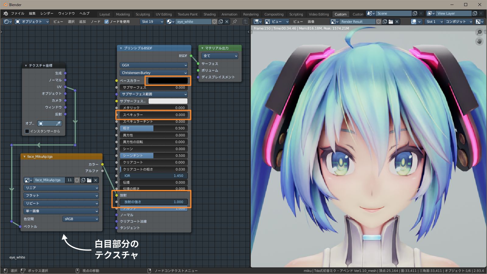Open node editor type selector icon
487x274 pixels.
[x=8, y=22]
